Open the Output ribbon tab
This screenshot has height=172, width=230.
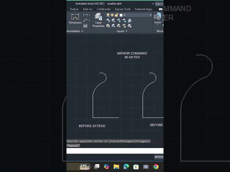click(74, 9)
